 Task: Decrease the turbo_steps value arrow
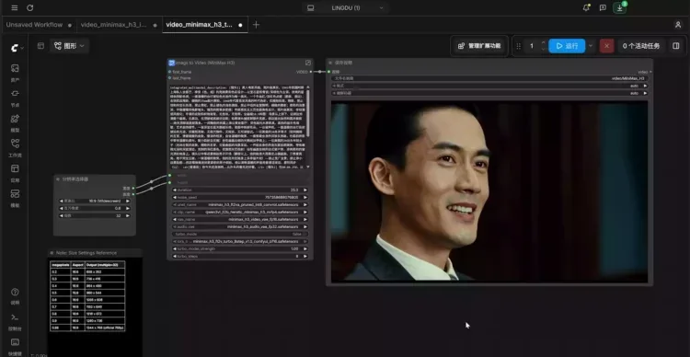[175, 256]
